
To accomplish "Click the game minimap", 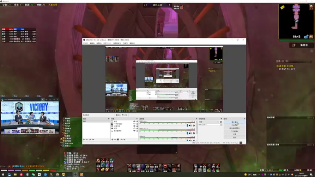I will [296, 21].
